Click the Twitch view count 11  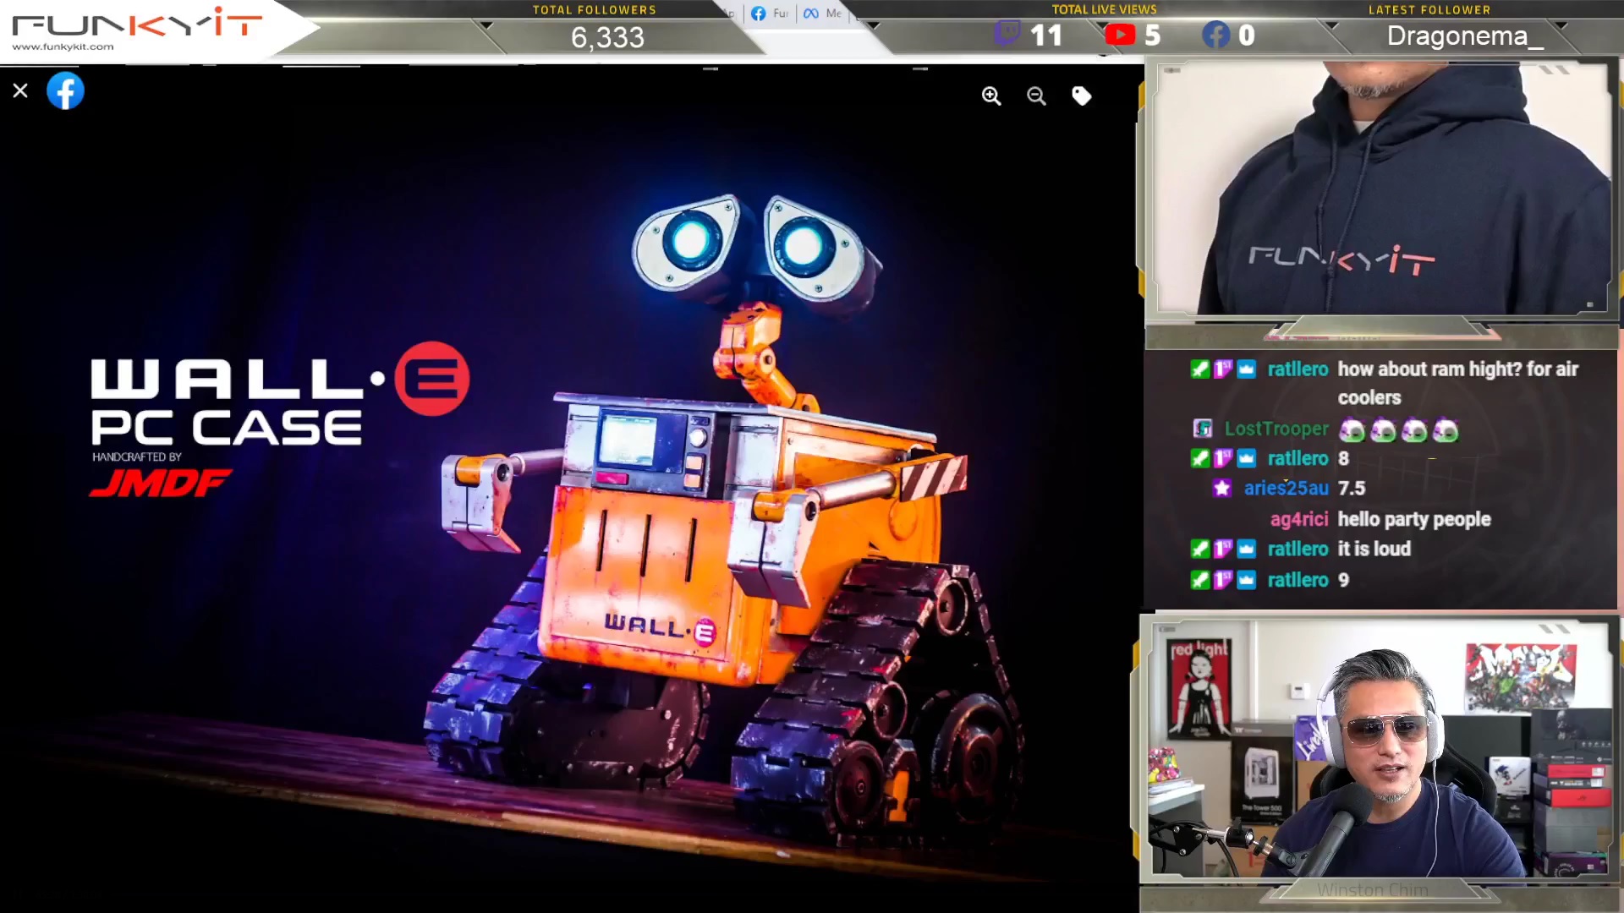pyautogui.click(x=1046, y=36)
